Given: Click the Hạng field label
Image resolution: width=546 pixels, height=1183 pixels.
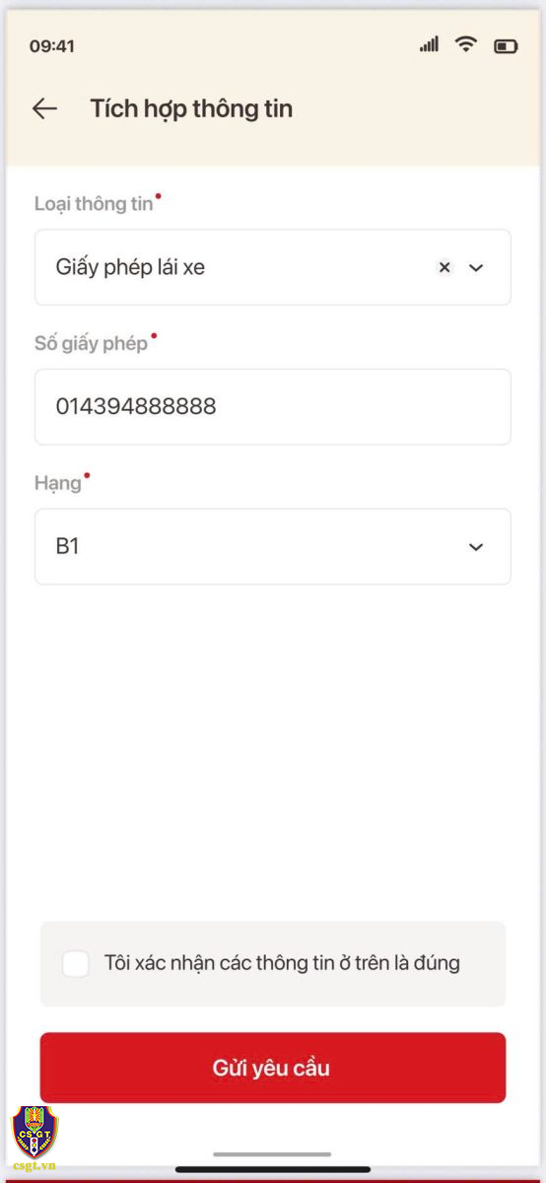Looking at the screenshot, I should point(57,485).
